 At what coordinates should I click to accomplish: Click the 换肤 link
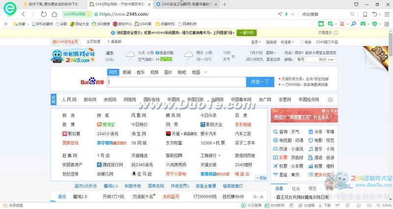pyautogui.click(x=306, y=42)
